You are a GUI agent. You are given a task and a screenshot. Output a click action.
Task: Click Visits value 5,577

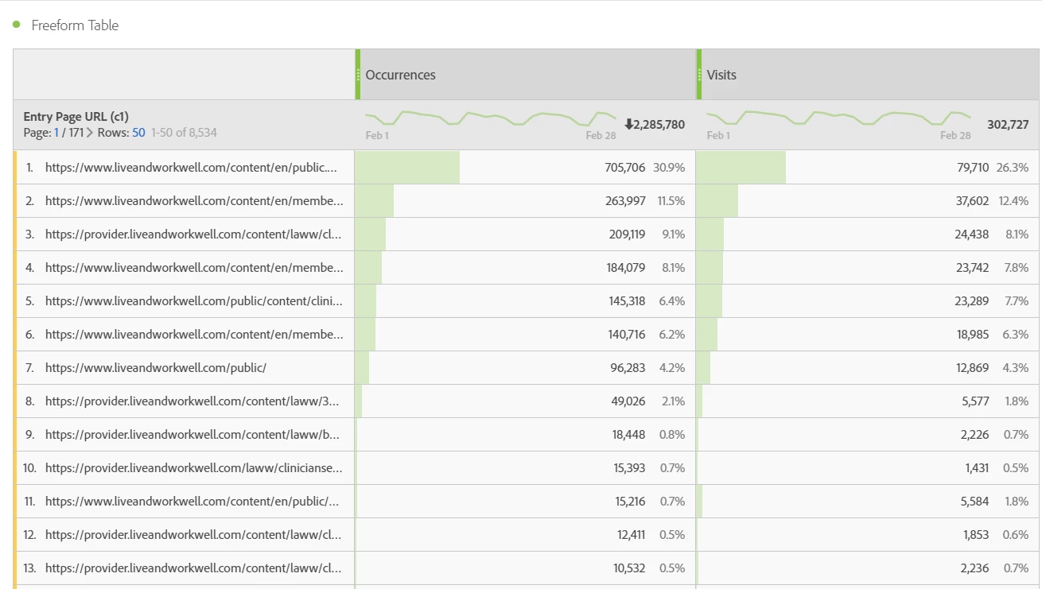975,401
